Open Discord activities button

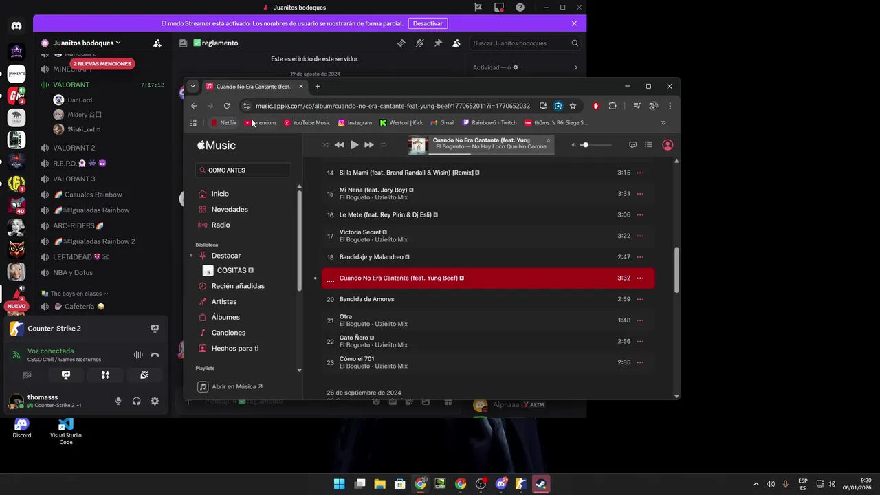pos(105,375)
